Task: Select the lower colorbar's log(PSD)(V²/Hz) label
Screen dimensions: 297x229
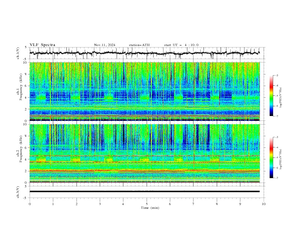Action: (x=280, y=159)
